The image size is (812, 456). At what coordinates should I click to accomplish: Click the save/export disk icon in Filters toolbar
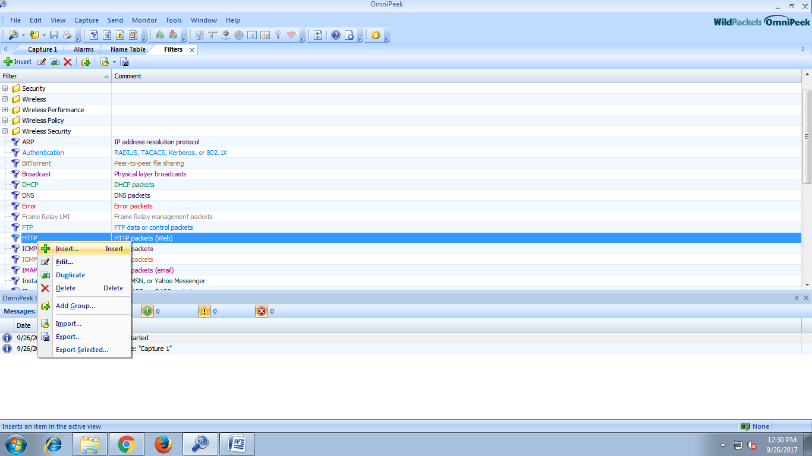pyautogui.click(x=125, y=62)
